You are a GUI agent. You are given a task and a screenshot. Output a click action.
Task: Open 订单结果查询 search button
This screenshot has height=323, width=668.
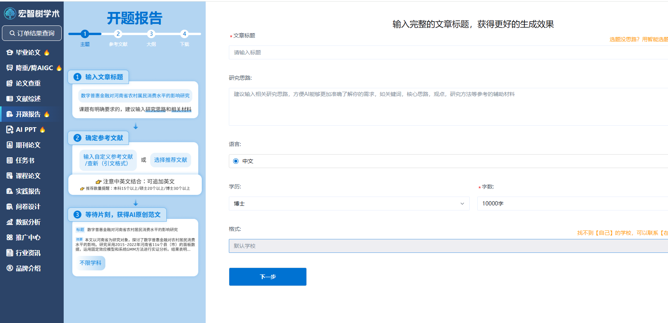point(32,33)
